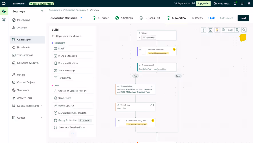Click the image export icon in canvas toolbar

[210, 30]
